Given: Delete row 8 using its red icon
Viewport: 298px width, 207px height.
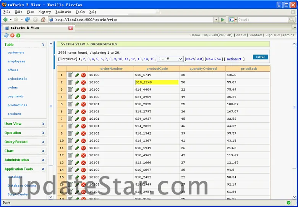Looking at the screenshot, I should click(x=83, y=126).
